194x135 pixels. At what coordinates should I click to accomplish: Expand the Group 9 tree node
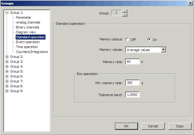7,91
